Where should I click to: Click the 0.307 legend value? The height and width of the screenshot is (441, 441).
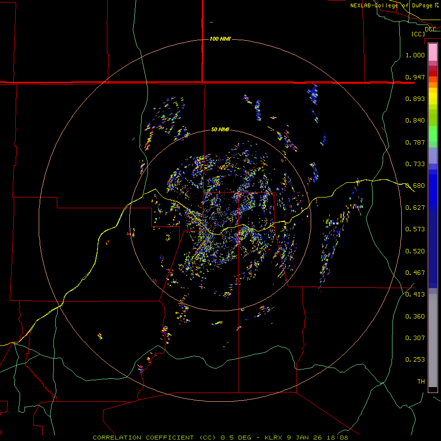point(415,338)
